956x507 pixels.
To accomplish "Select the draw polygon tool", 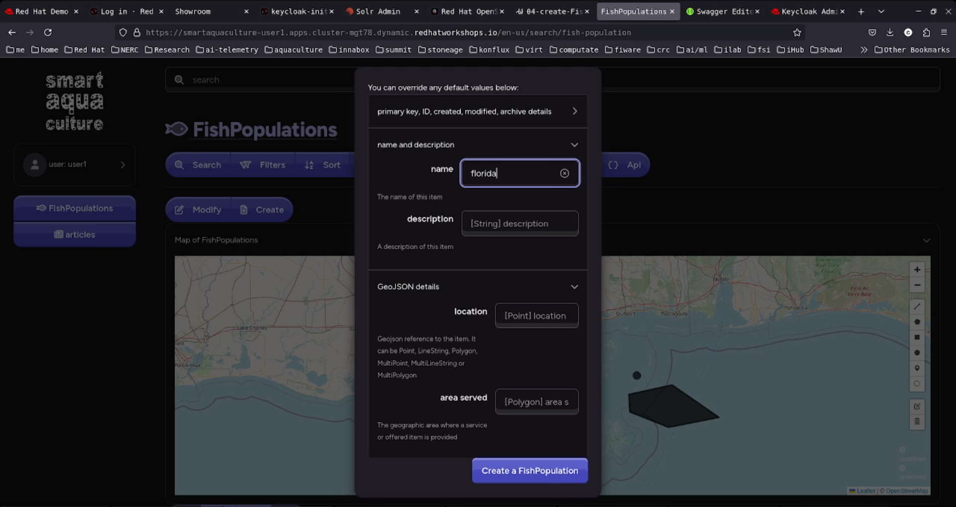I will [x=917, y=322].
